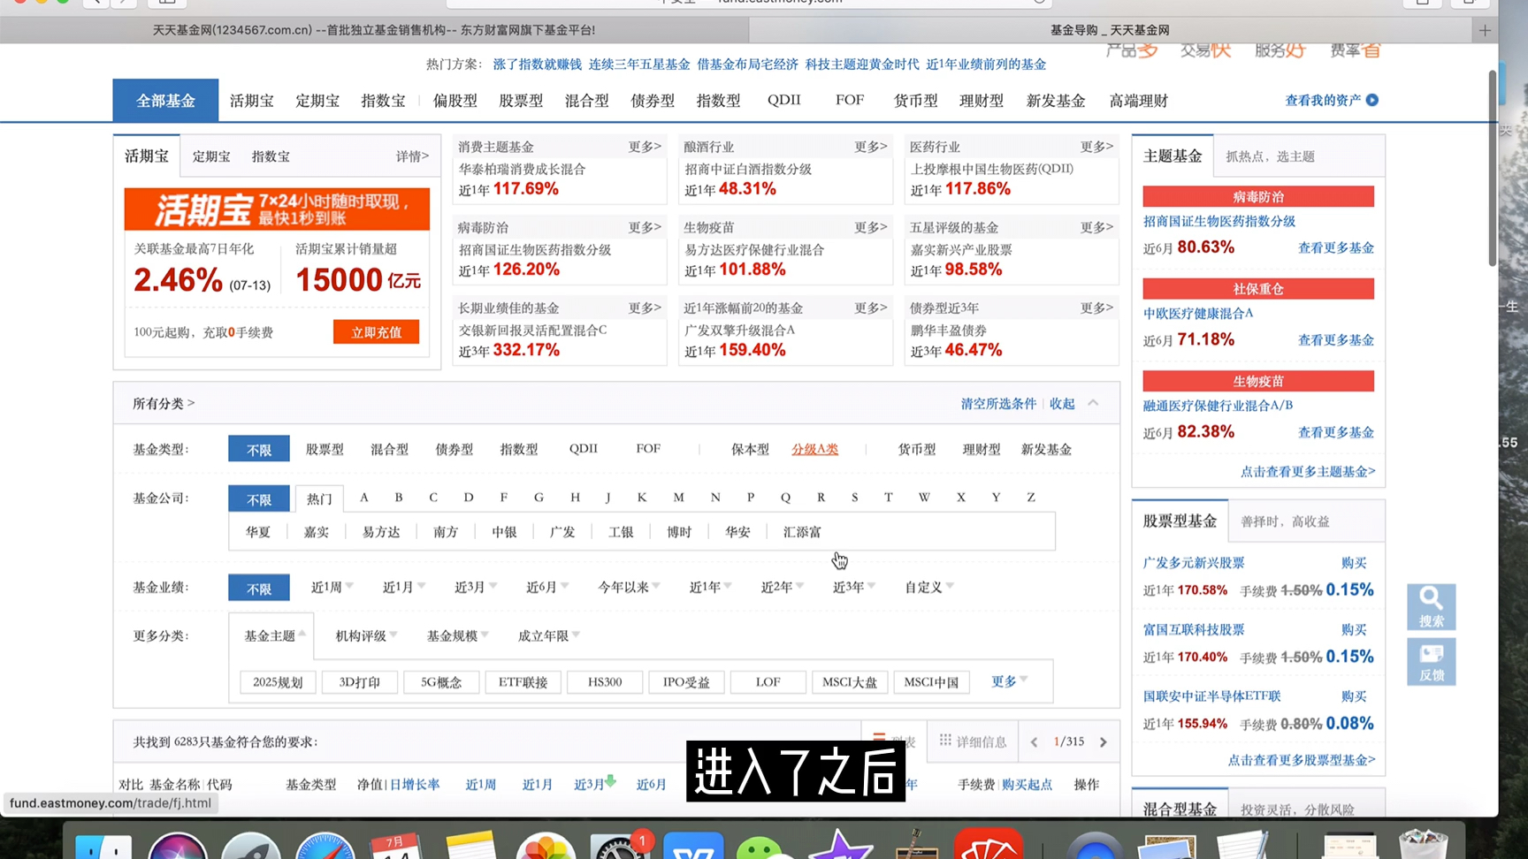1528x859 pixels.
Task: Open Safari compass in Dock
Action: pos(325,846)
